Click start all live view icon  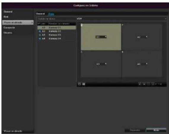[x=140, y=84]
